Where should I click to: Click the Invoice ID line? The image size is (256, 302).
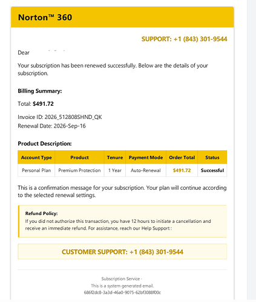pyautogui.click(x=60, y=117)
